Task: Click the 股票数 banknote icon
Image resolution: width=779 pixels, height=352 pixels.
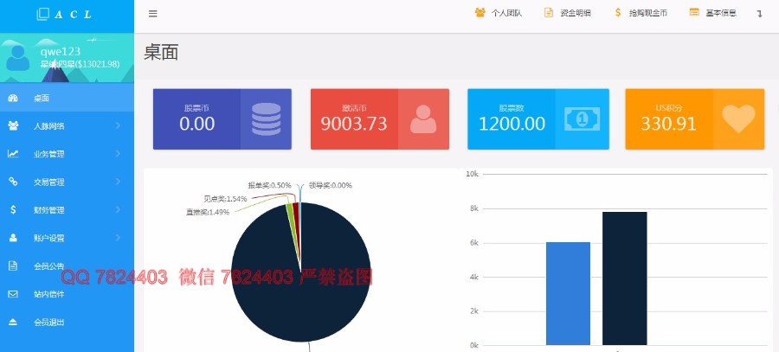Action: pyautogui.click(x=581, y=119)
